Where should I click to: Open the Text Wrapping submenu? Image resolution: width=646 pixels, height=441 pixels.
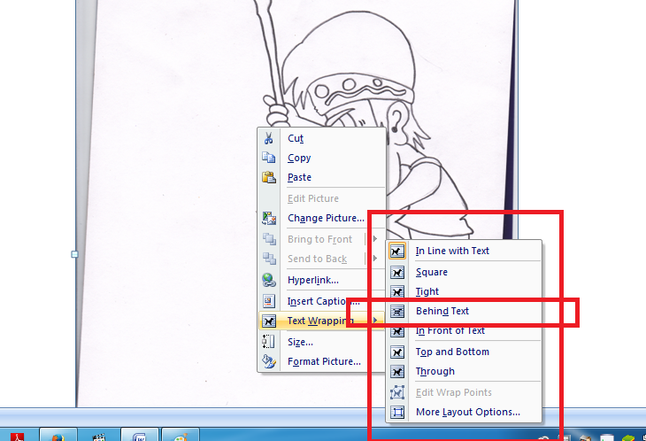tap(321, 321)
